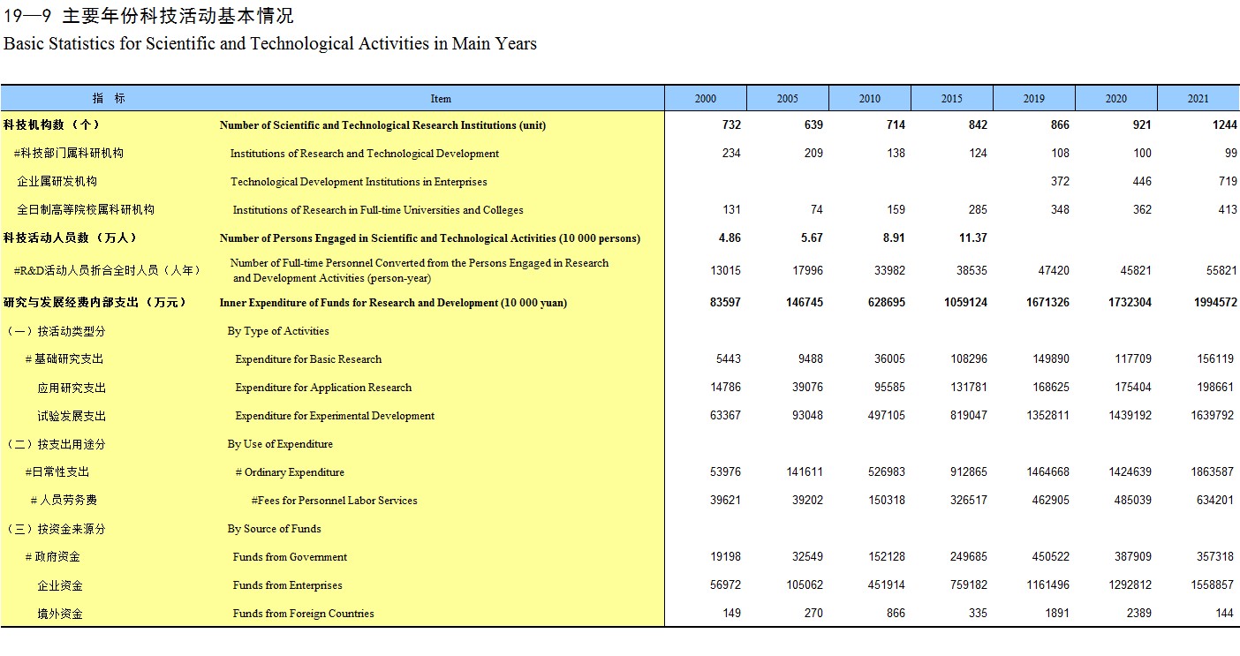Screen dimensions: 1240x656
Task: Select the 2019 year column header
Action: pyautogui.click(x=1034, y=98)
